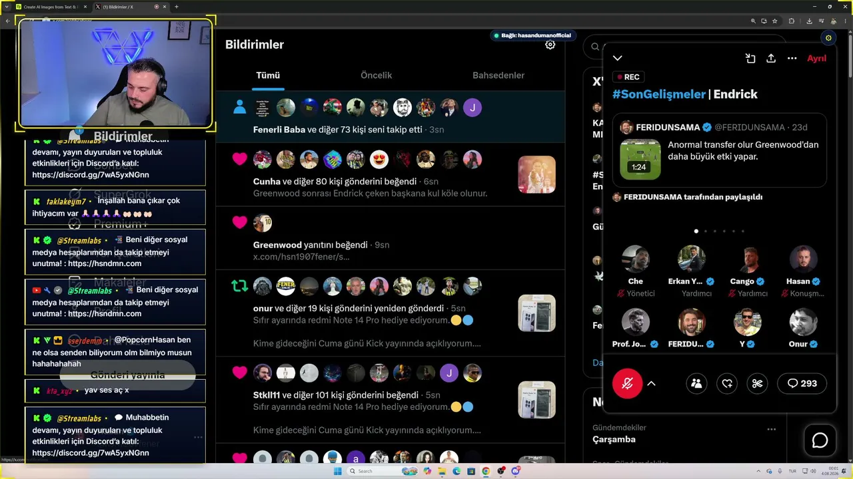The height and width of the screenshot is (479, 853).
Task: Open Space more options ellipsis
Action: [792, 59]
